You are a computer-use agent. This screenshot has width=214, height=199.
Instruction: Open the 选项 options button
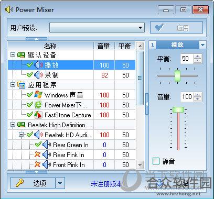pos(33,183)
